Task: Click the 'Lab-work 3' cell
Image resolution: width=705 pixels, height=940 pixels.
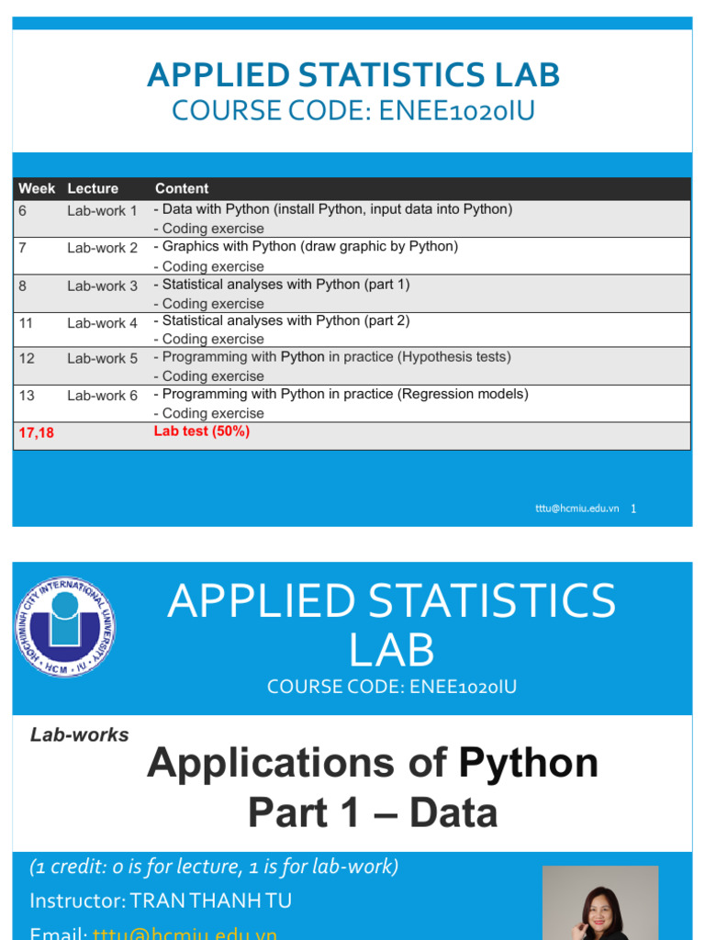Action: point(102,286)
